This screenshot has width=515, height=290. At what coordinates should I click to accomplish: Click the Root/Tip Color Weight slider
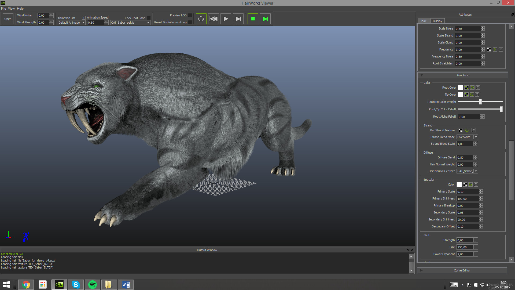pos(480,102)
